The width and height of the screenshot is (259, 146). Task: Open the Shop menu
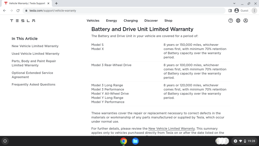[x=168, y=21]
